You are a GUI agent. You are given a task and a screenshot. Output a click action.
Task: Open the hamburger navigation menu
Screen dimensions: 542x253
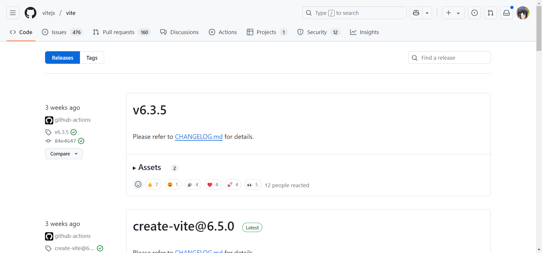[13, 13]
